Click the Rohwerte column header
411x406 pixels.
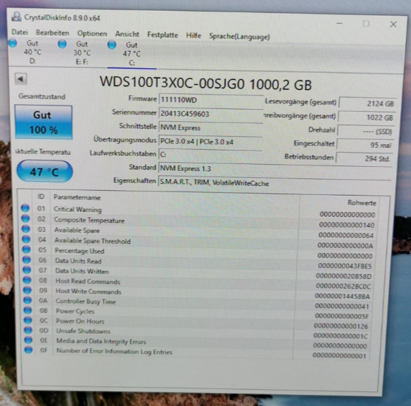[362, 202]
